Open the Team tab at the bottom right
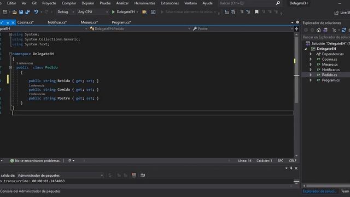This screenshot has height=197, width=350. [x=345, y=191]
